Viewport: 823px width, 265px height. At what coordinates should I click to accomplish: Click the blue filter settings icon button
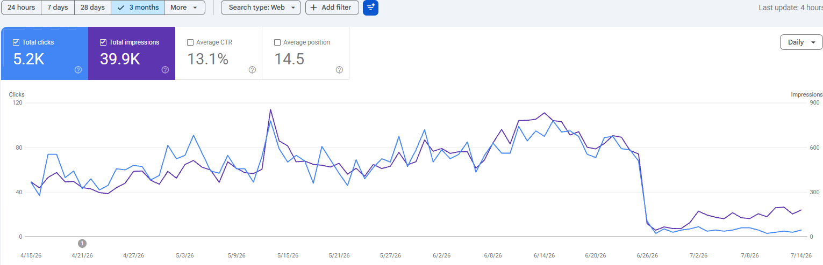tap(371, 8)
